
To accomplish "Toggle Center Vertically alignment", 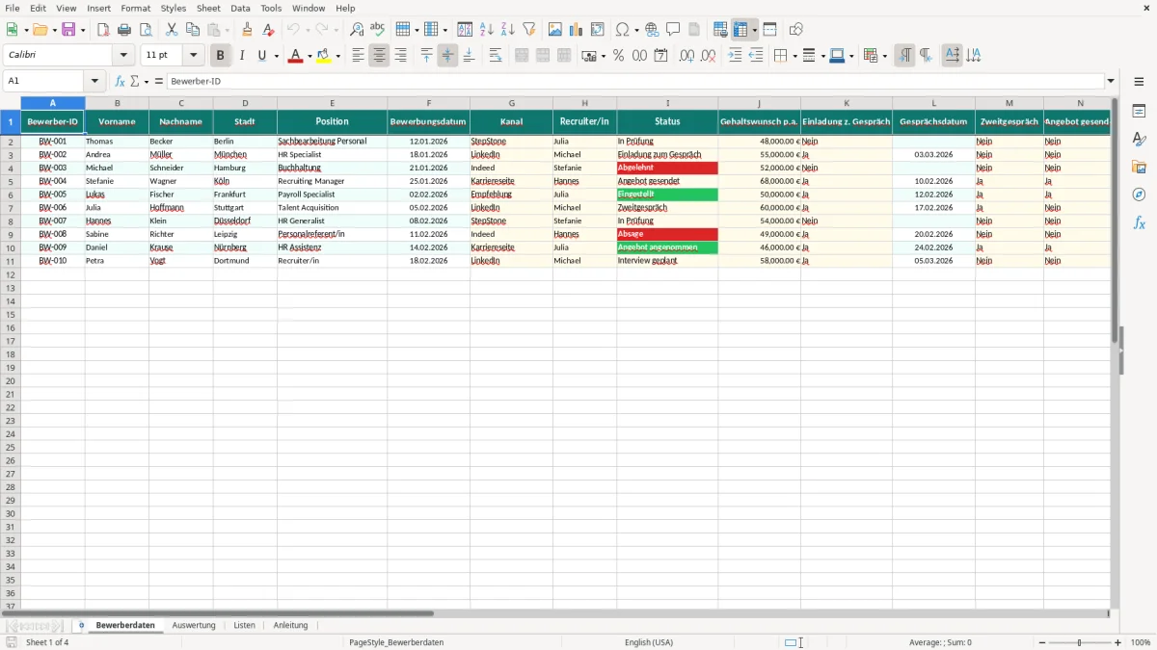I will pyautogui.click(x=447, y=56).
